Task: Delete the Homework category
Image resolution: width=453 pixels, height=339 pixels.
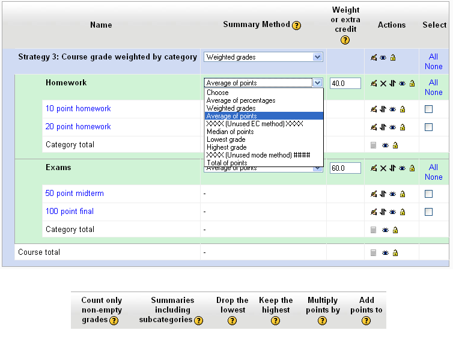Action: pyautogui.click(x=383, y=84)
